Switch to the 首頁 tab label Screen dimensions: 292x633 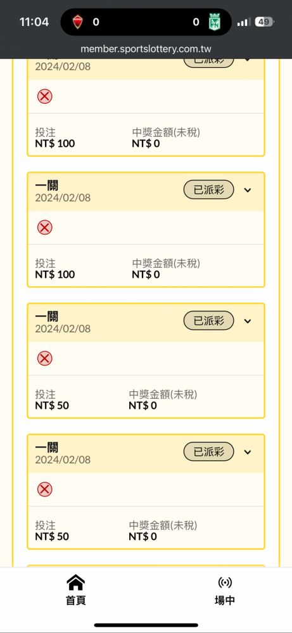pos(75,600)
